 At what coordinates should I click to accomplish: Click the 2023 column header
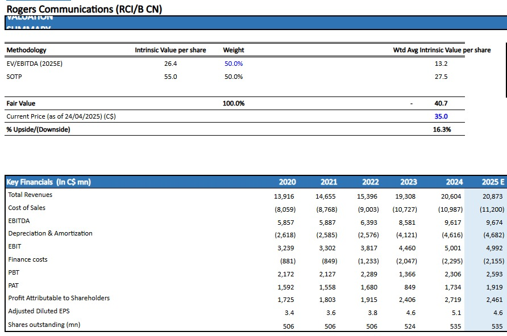coord(409,182)
